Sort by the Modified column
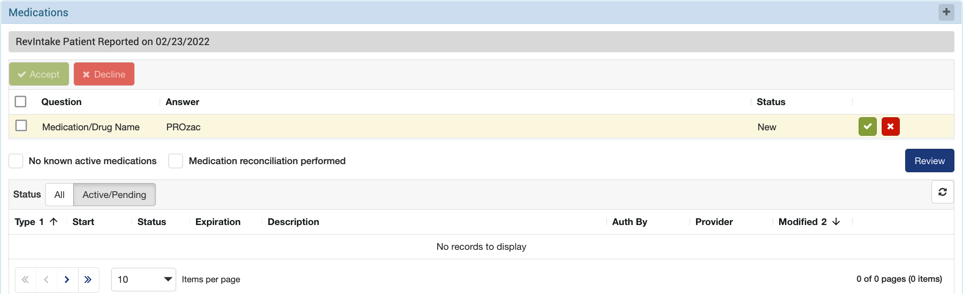The width and height of the screenshot is (963, 294). tap(798, 222)
